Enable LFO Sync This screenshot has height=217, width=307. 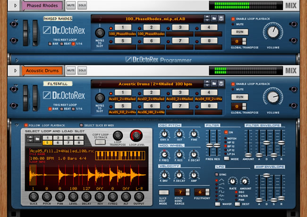(x=217, y=175)
